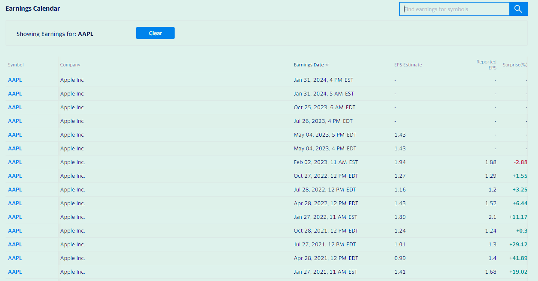Click the Company column header
The image size is (538, 281).
click(x=70, y=65)
